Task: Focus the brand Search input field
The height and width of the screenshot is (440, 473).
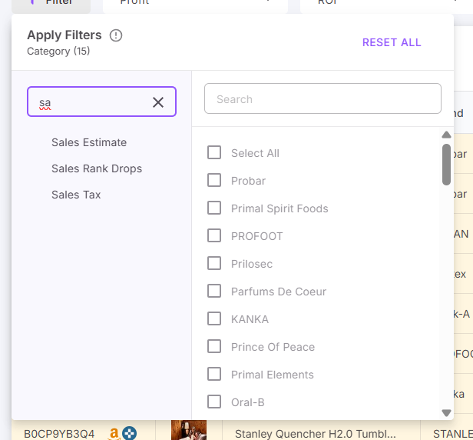Action: pyautogui.click(x=322, y=99)
